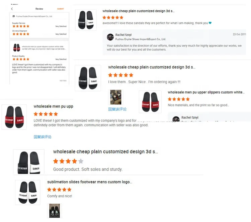Click reply link under "I love them" review photo
This screenshot has height=222, width=251.
(117, 109)
